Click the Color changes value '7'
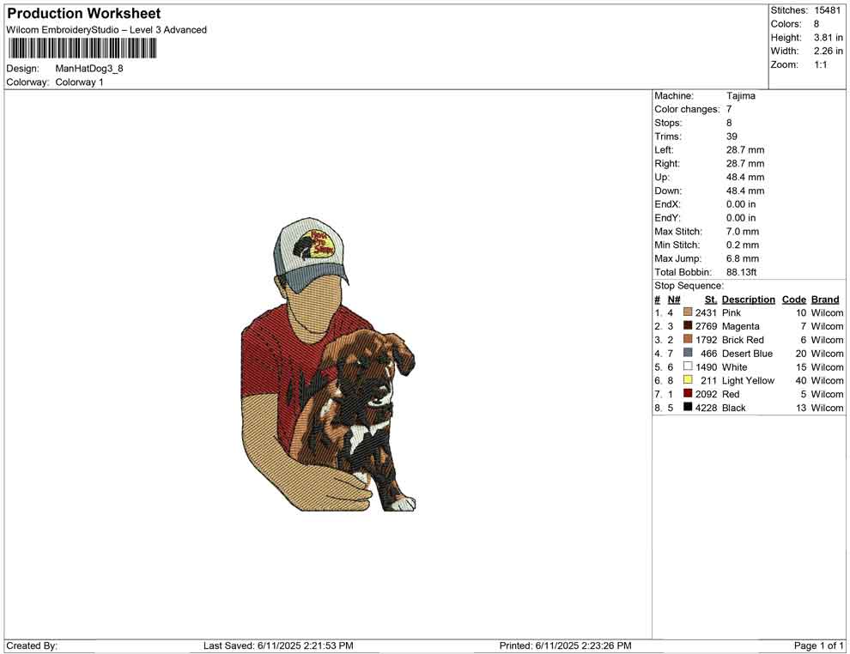The height and width of the screenshot is (654, 850). point(729,110)
